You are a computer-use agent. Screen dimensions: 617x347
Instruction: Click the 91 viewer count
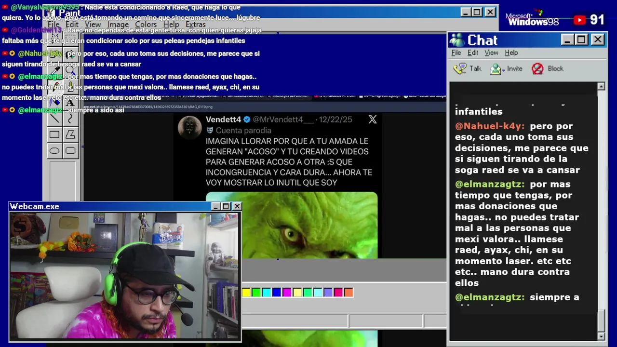point(597,20)
